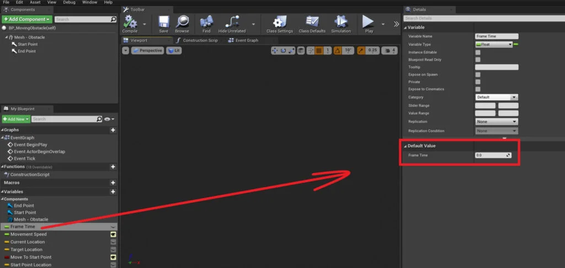Viewport: 565px width, 268px height.
Task: Check the Expose on Spawn checkbox
Action: pyautogui.click(x=478, y=74)
